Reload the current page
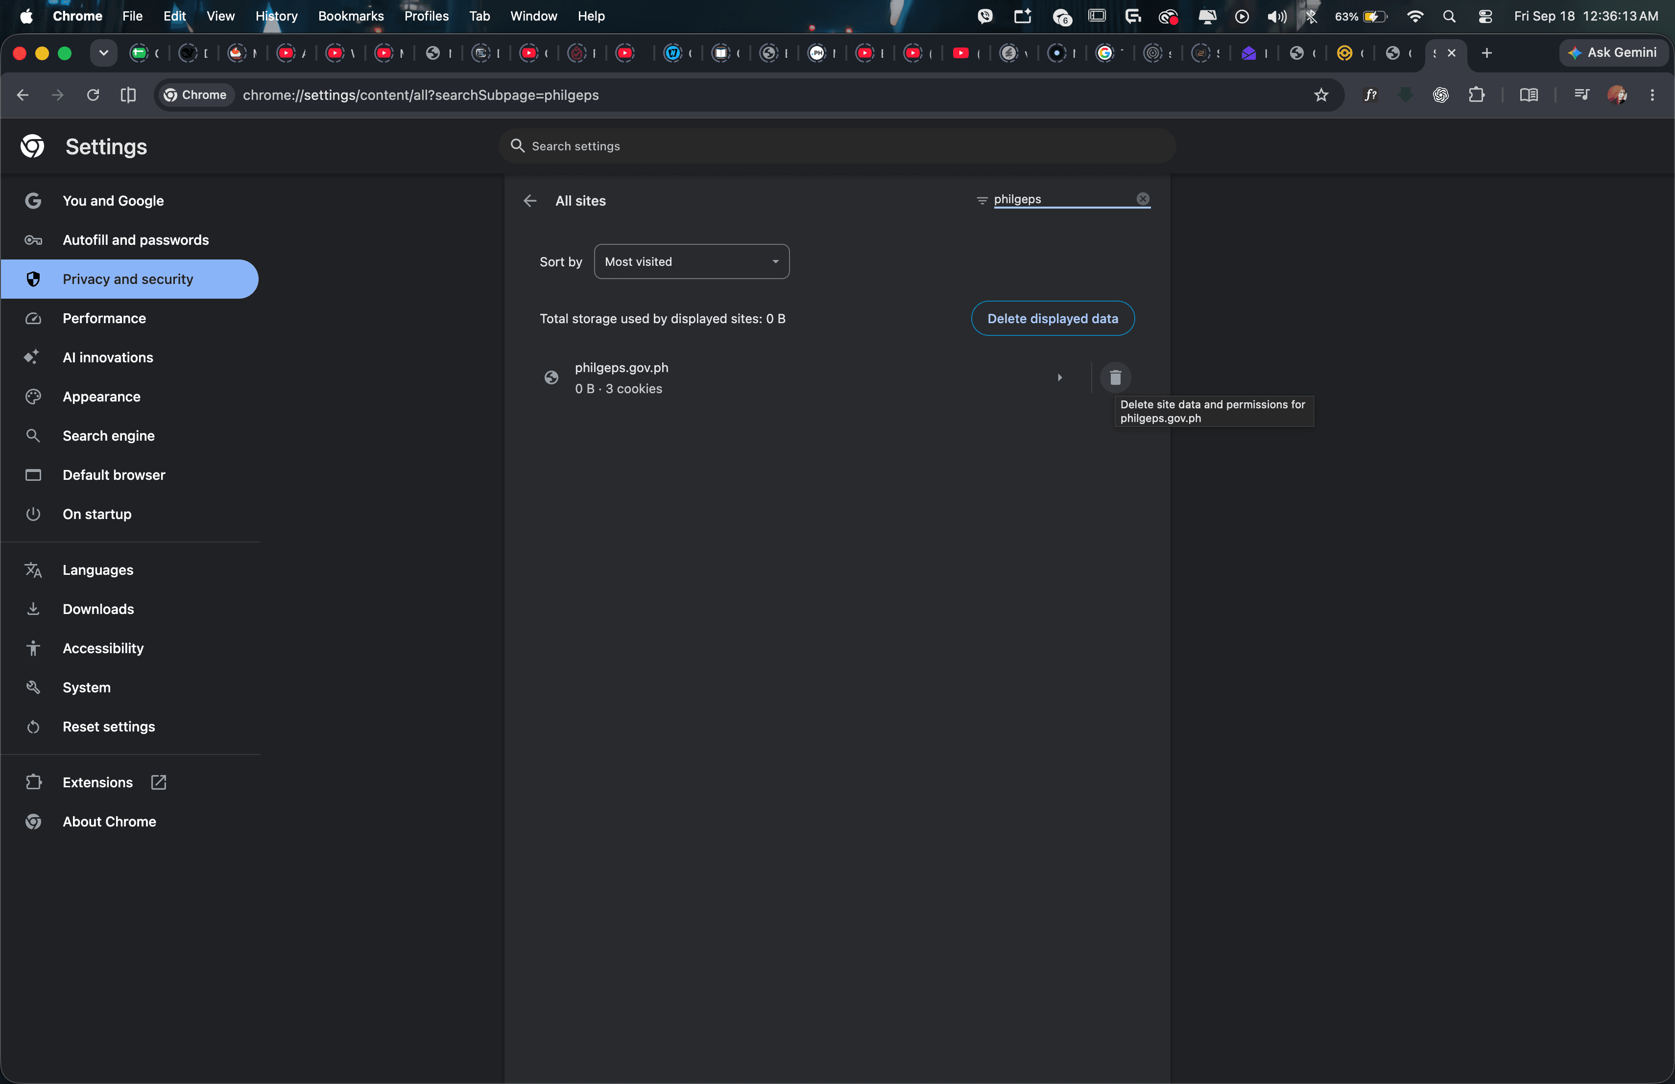1675x1084 pixels. (x=93, y=95)
